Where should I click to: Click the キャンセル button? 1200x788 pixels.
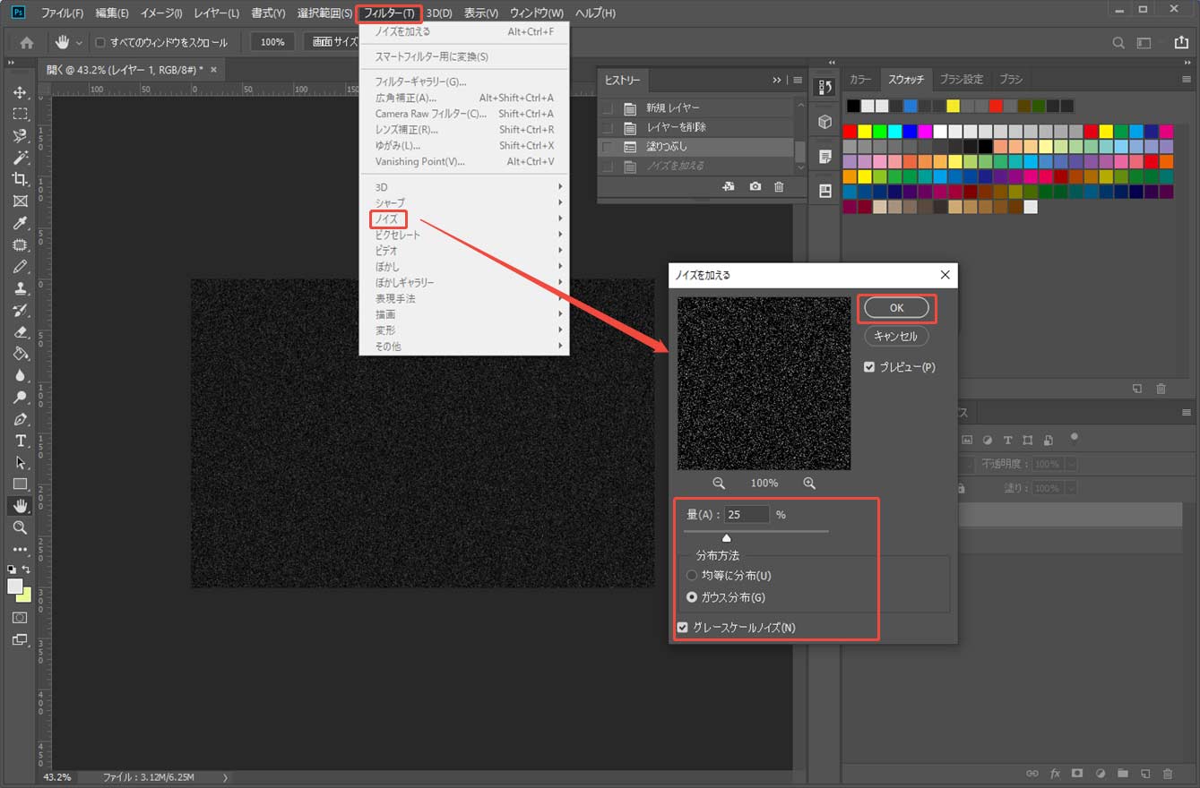coord(895,337)
